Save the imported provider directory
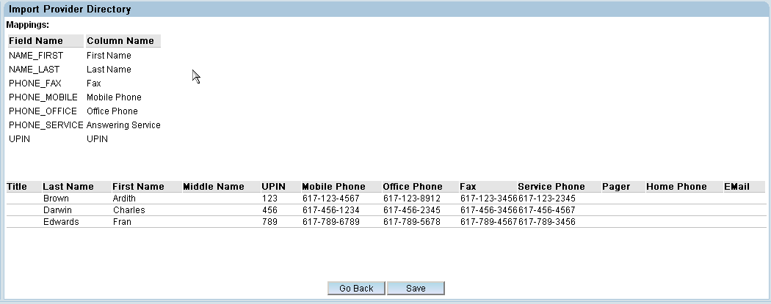 tap(416, 289)
